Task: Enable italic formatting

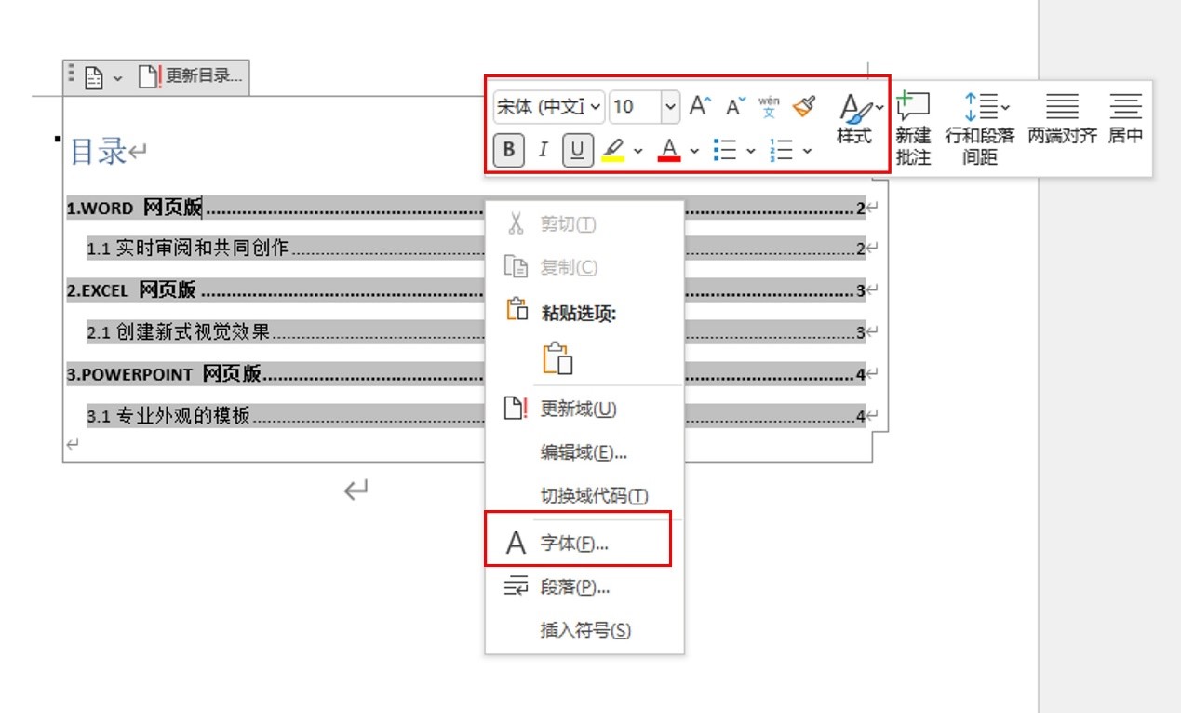Action: tap(544, 148)
